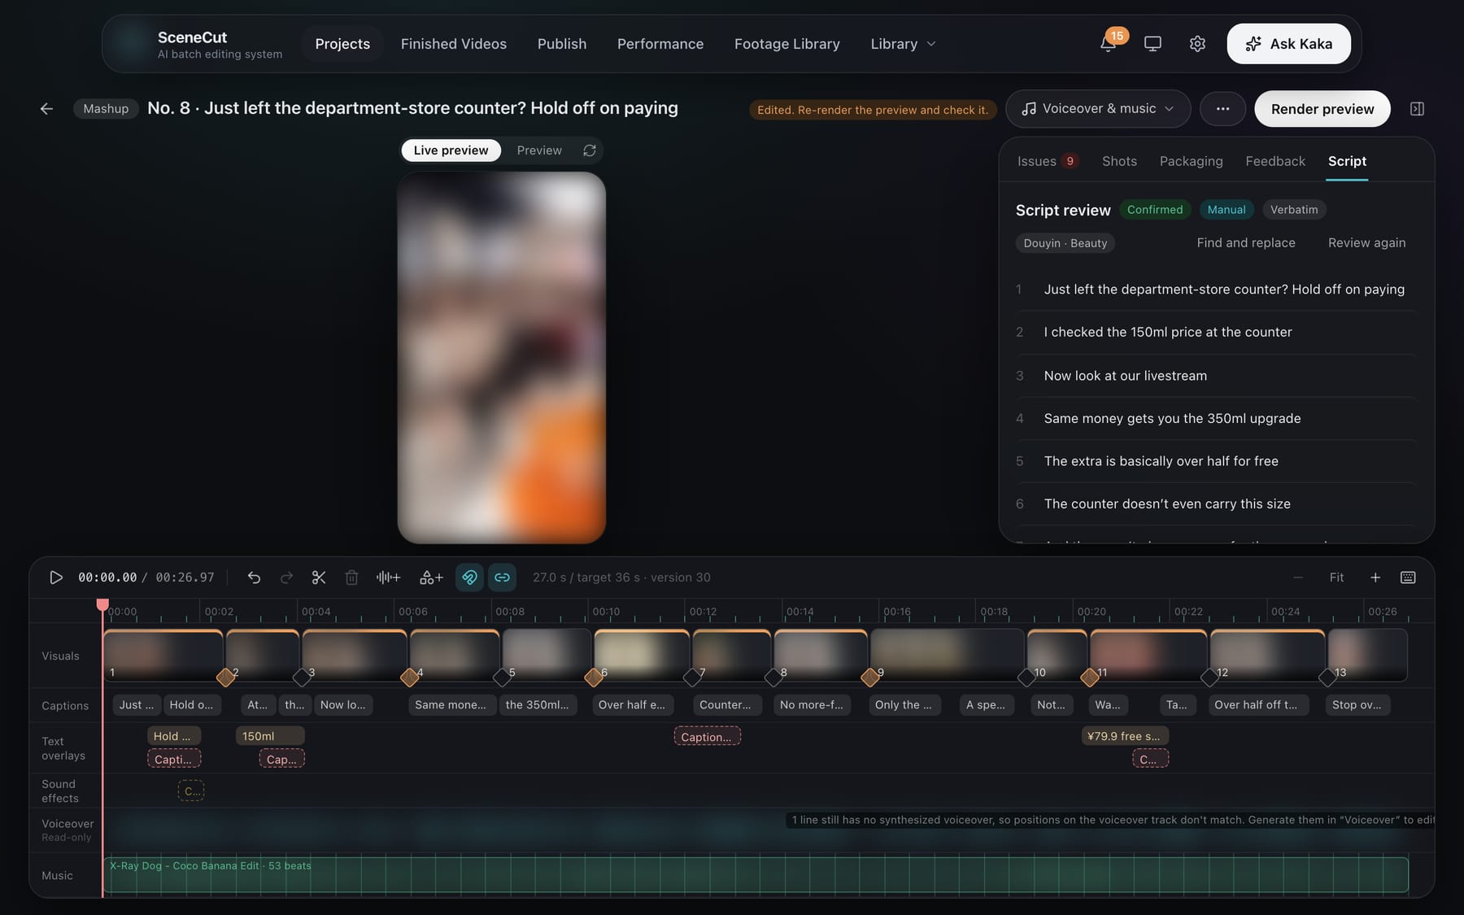Collapse the right side panel icon
The image size is (1464, 915).
click(1417, 109)
